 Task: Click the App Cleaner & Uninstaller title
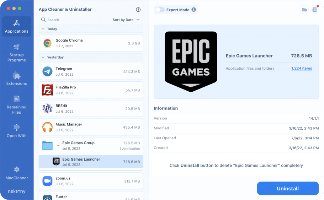[x=65, y=9]
